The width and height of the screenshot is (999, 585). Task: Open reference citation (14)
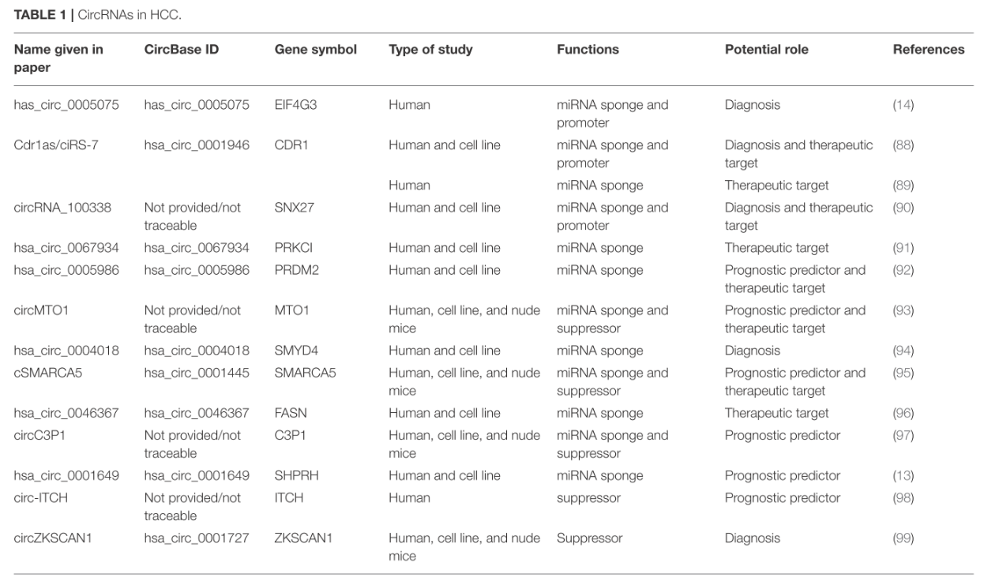pos(903,105)
